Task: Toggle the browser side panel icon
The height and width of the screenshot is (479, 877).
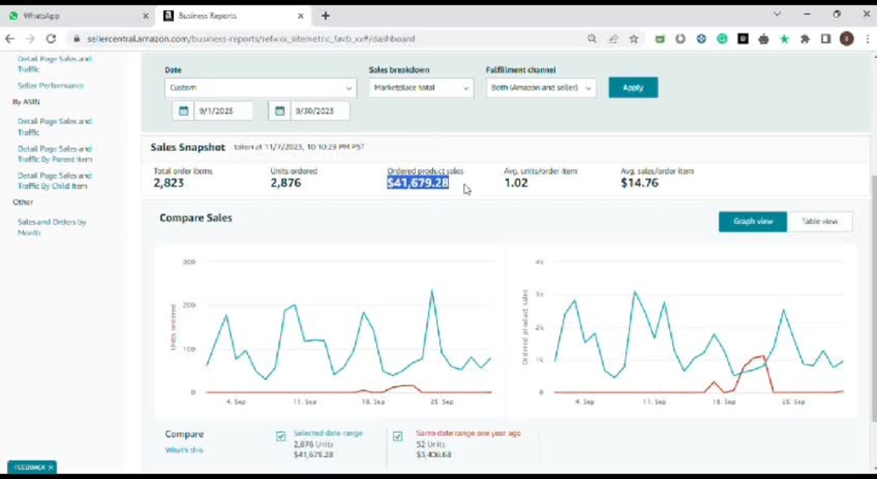Action: pyautogui.click(x=825, y=39)
